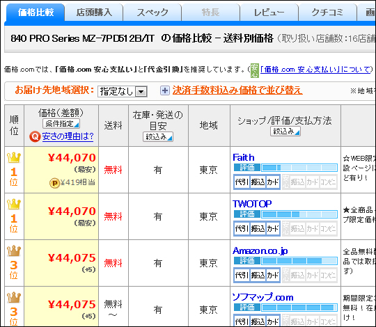The height and width of the screenshot is (327, 376).
Task: Click greyed 安心 icon in TWOTOP row
Action: pos(286,228)
